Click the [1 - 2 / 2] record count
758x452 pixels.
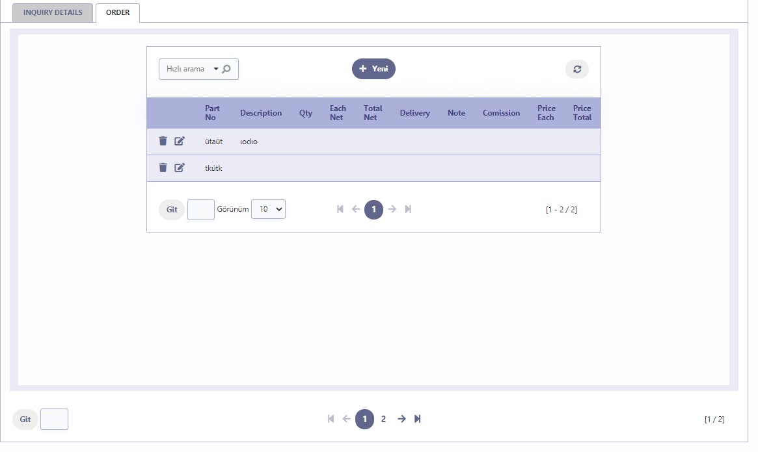tap(562, 209)
